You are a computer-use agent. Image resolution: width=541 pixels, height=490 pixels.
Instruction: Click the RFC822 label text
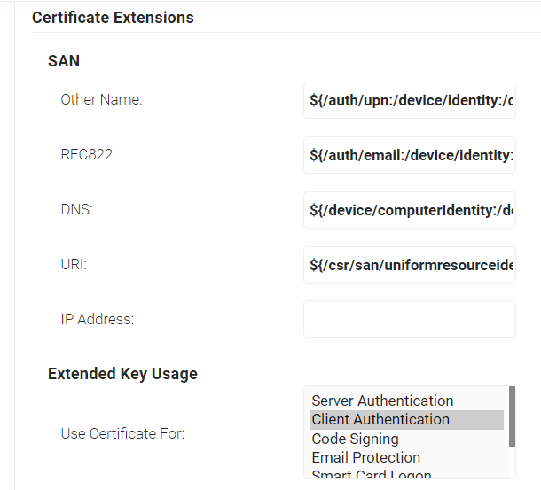[88, 154]
